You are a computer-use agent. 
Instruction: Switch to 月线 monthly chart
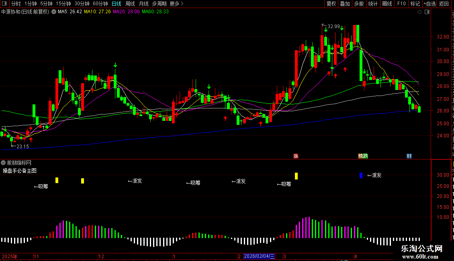[143, 4]
